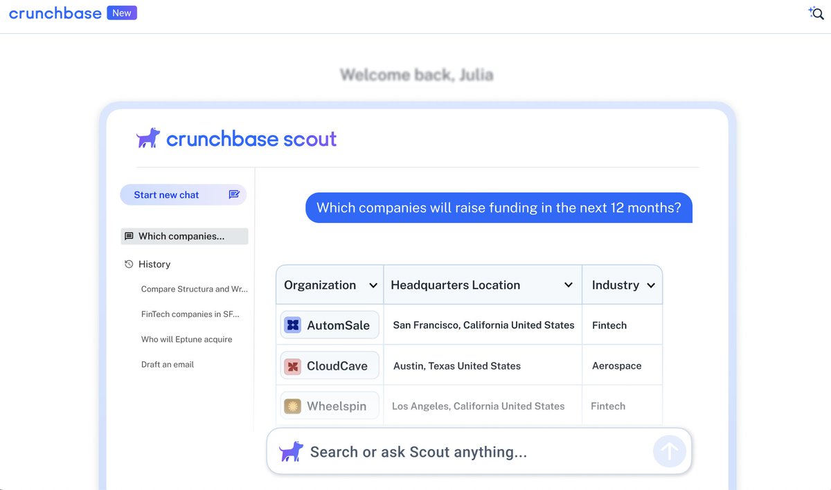The height and width of the screenshot is (490, 831).
Task: Click the New badge next to crunchbase
Action: [122, 13]
